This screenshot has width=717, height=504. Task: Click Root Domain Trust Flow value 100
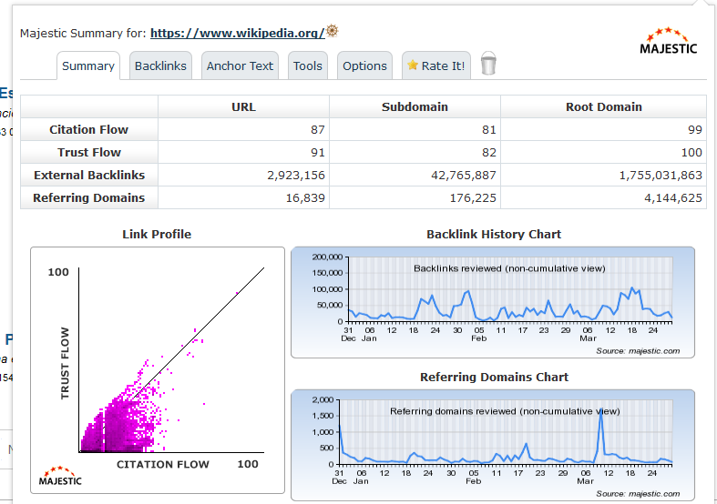coord(691,153)
